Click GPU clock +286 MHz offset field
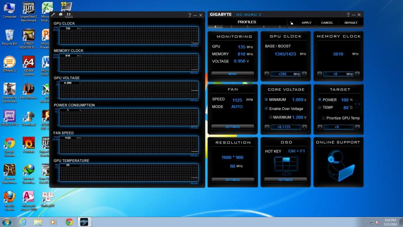403x227 pixels. pos(286,74)
